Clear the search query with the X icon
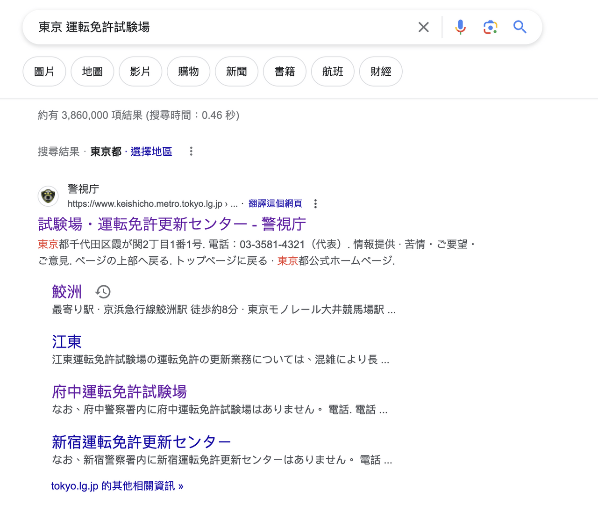The height and width of the screenshot is (506, 598). pyautogui.click(x=423, y=27)
